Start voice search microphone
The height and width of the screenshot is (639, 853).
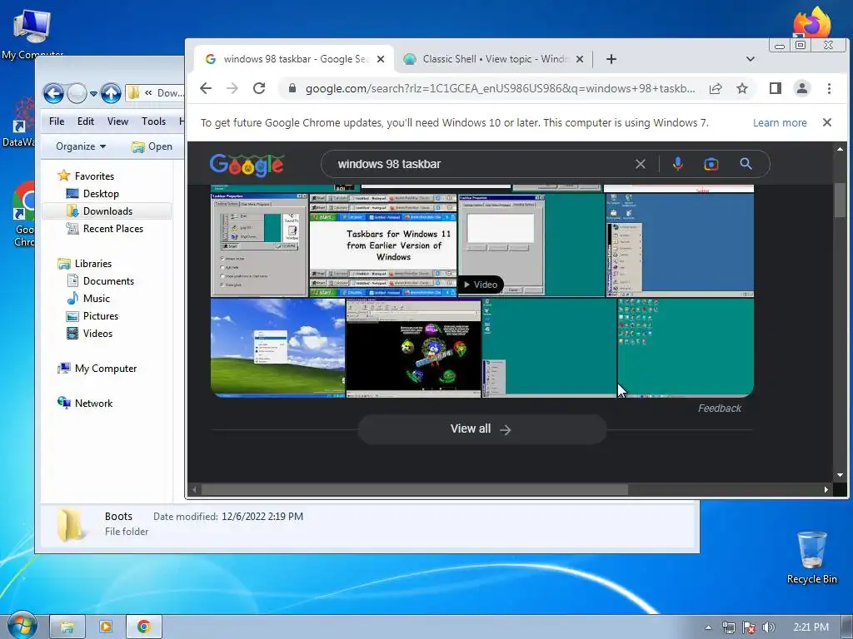click(678, 164)
